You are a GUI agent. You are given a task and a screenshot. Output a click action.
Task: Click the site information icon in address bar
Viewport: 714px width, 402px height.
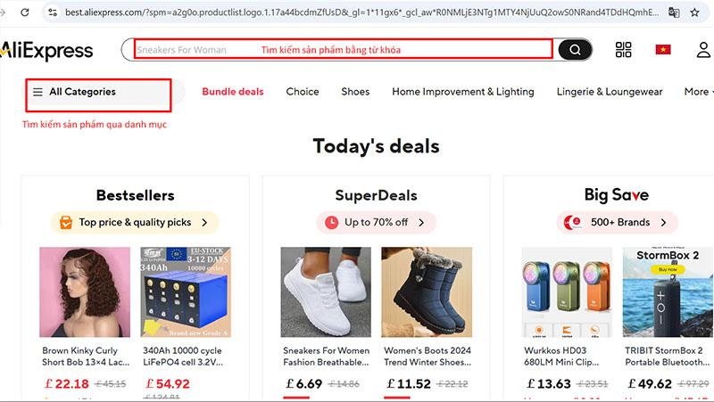tap(51, 12)
